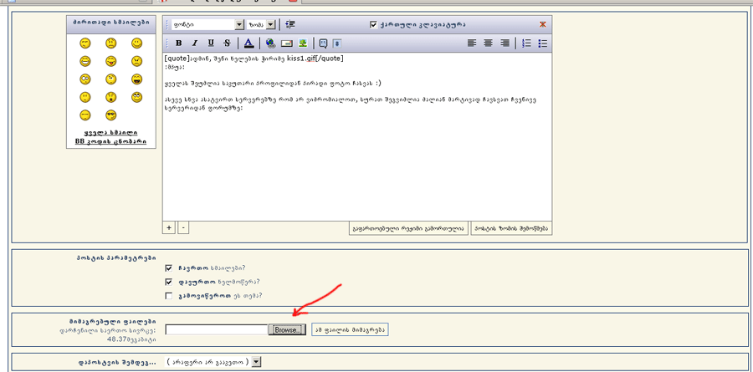Viewport: 753px width, 372px height.
Task: Click the attachment file path field
Action: point(217,330)
